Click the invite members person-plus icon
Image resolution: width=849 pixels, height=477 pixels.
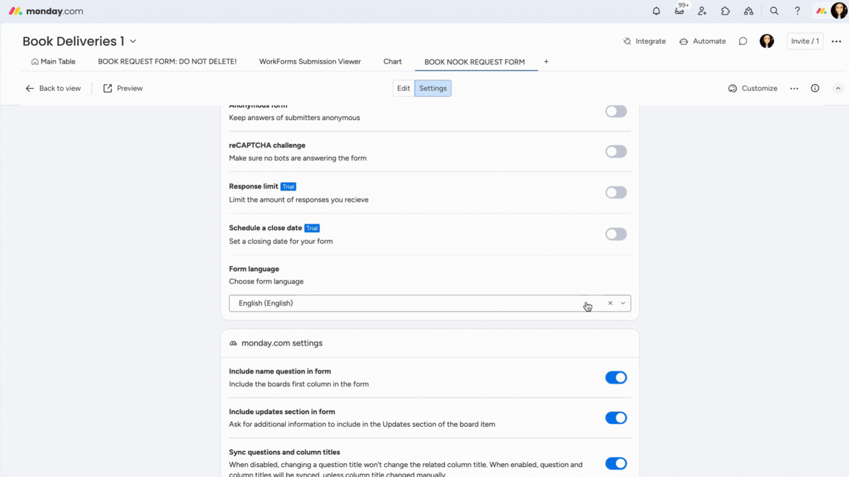point(702,11)
